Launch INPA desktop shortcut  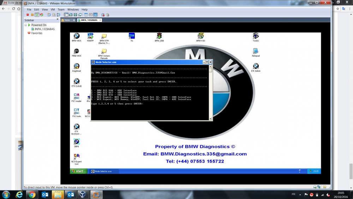point(77,143)
